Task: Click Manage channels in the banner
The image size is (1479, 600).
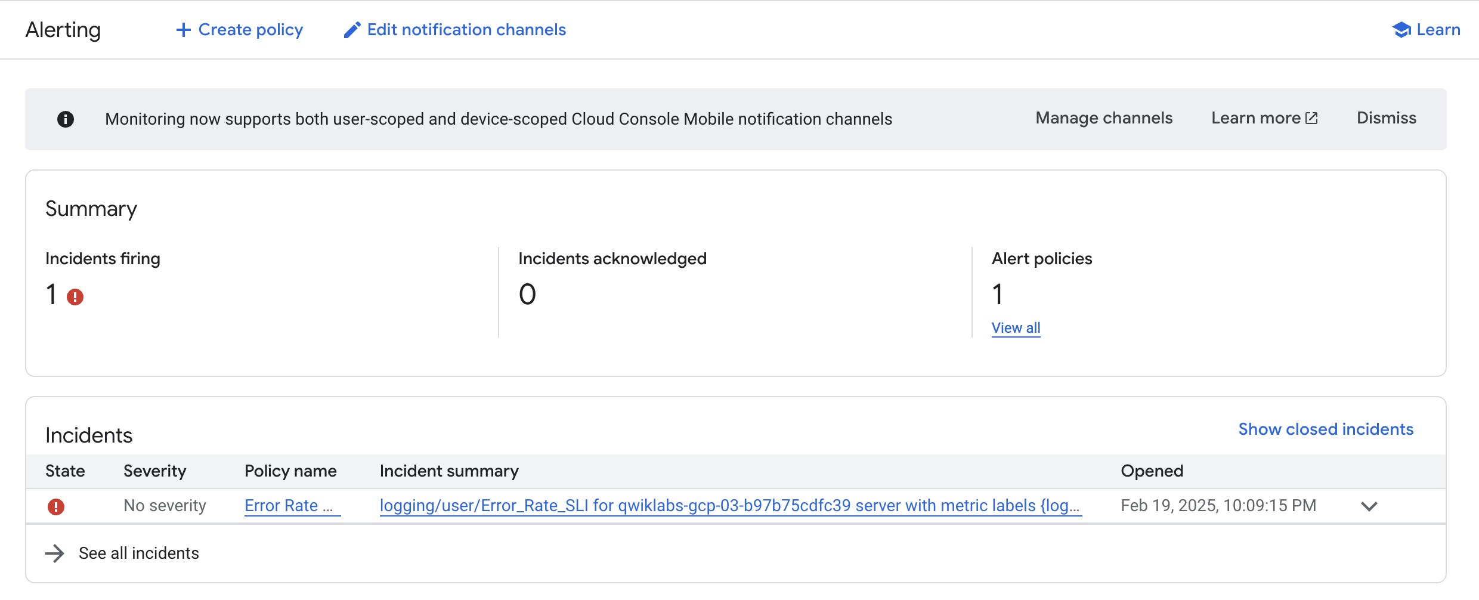Action: tap(1104, 118)
